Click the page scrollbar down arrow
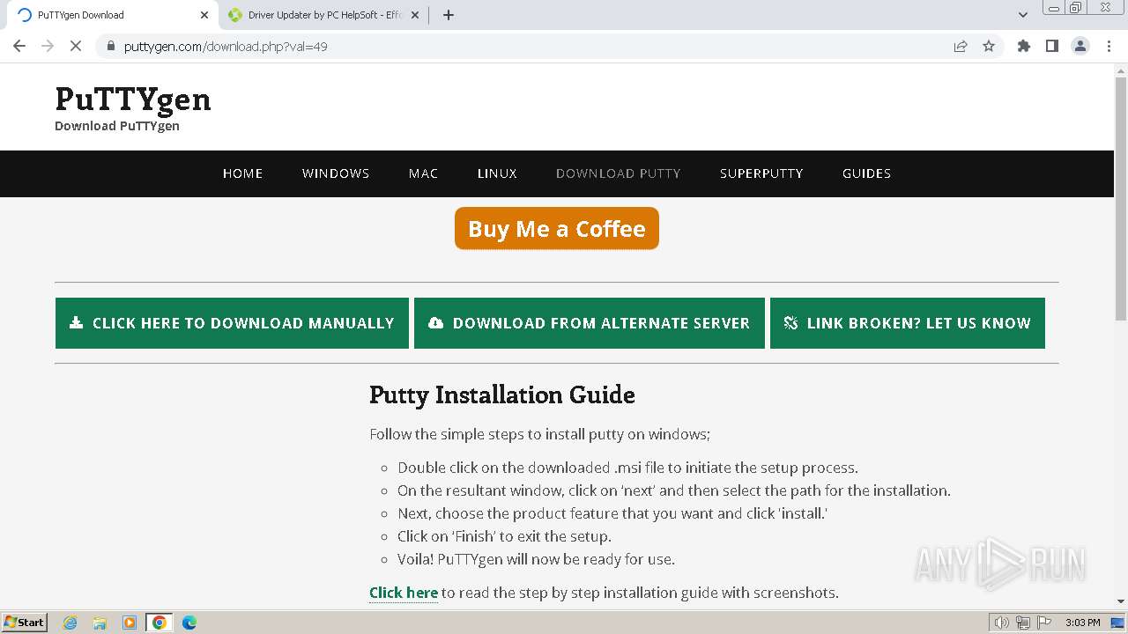Image resolution: width=1128 pixels, height=634 pixels. point(1121,601)
